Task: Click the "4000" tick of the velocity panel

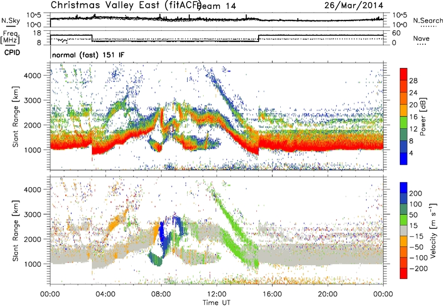Action: (32, 189)
